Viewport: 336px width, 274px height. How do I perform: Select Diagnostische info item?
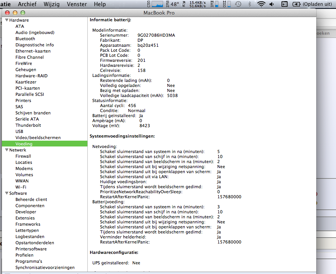34,45
